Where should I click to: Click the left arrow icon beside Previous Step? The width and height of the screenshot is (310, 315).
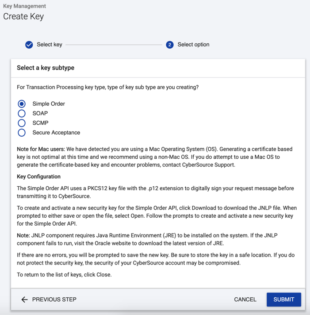24,300
